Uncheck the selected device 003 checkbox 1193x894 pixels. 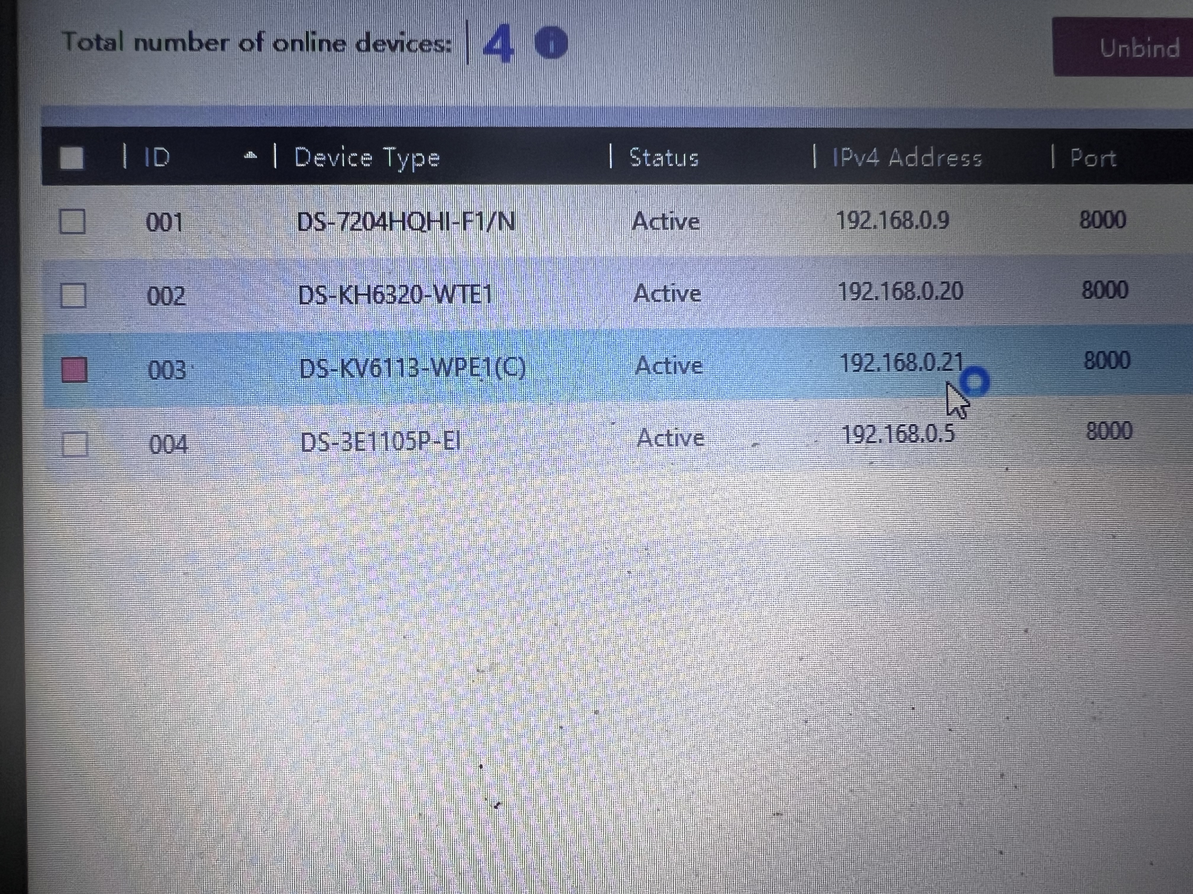coord(75,370)
